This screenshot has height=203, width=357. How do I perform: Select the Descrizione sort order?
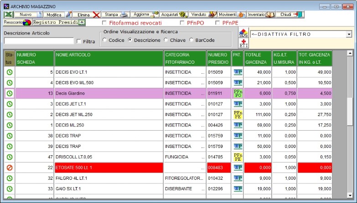tap(130, 40)
